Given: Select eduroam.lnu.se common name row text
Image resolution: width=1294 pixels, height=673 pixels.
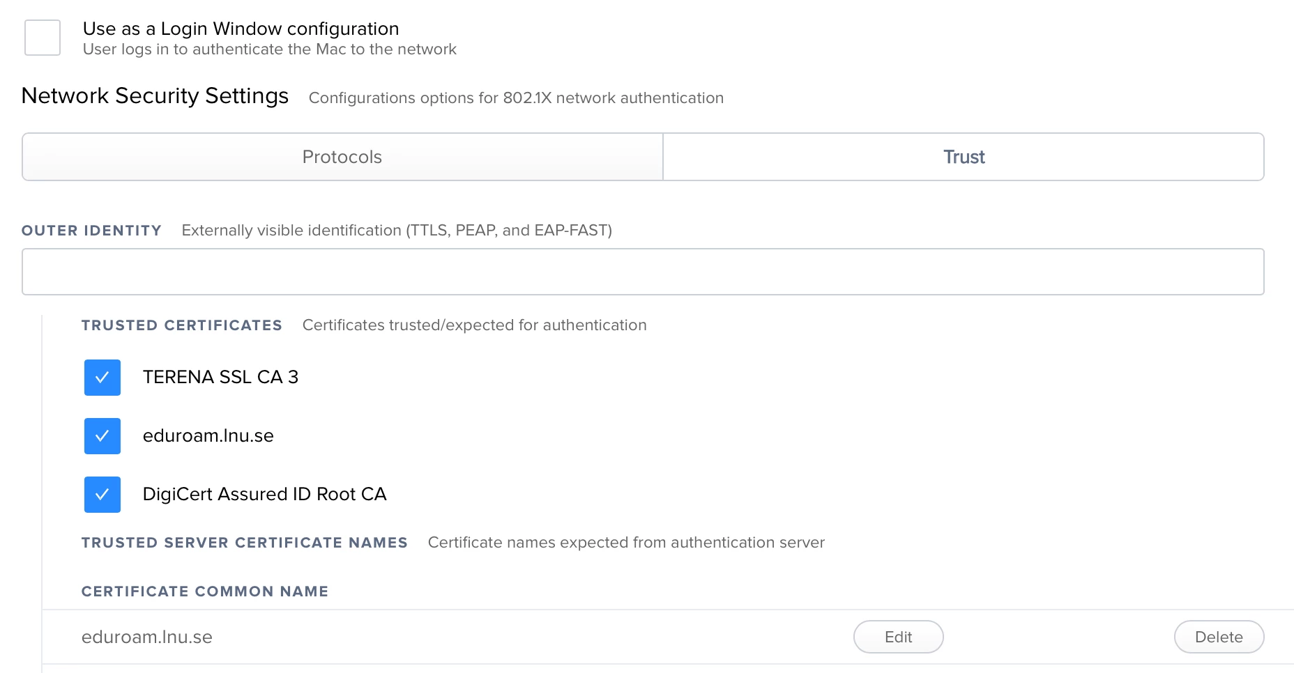Looking at the screenshot, I should [147, 637].
